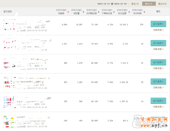170x131 pixels.
Task: Click 宝贝温度计 for the 953 visitors item
Action: pos(158,81)
